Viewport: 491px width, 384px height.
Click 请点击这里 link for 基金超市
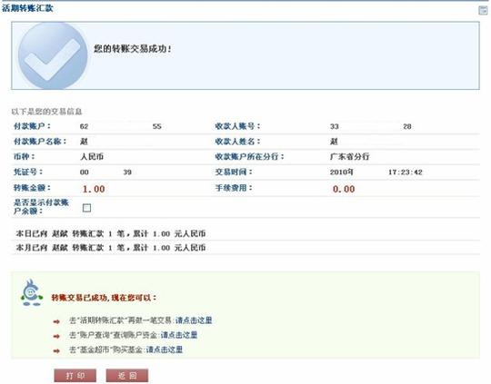pos(165,350)
